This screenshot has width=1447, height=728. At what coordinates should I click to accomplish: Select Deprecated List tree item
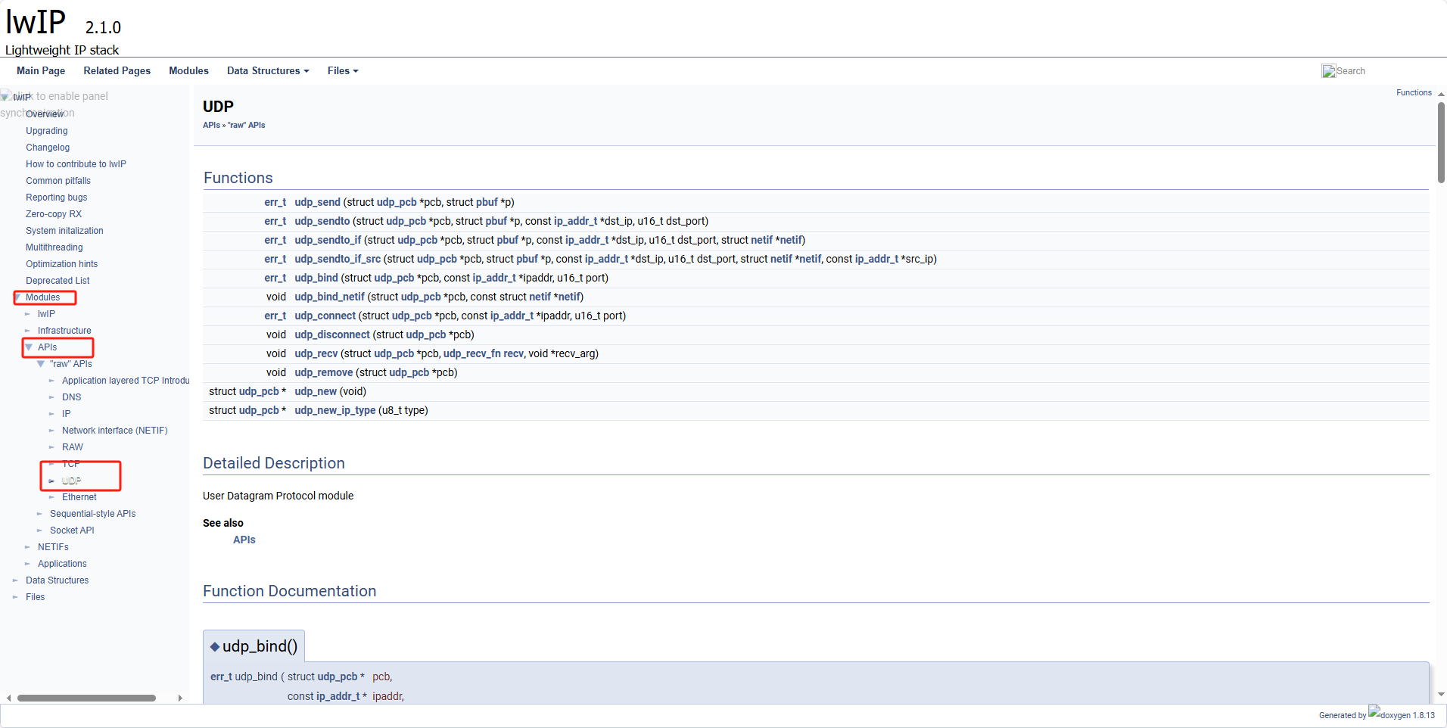click(58, 281)
